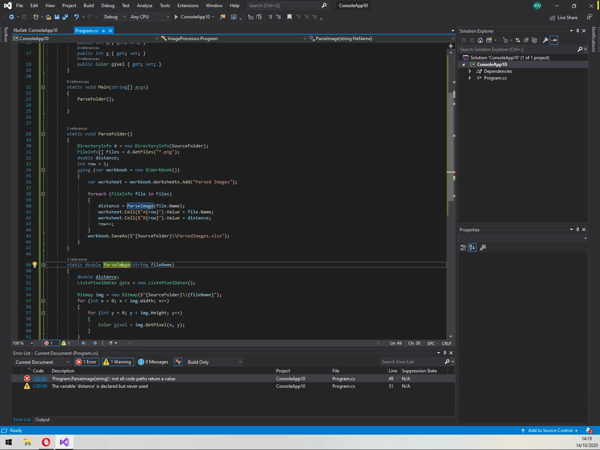The width and height of the screenshot is (600, 450).
Task: Click Sync with Active Document icon
Action: click(518, 40)
